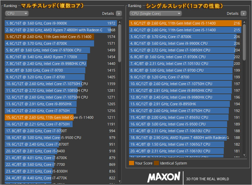Select the Ryzen 7 4800H row scoring 1868
Screen dimensions: 252x185
pyautogui.click(x=61, y=30)
